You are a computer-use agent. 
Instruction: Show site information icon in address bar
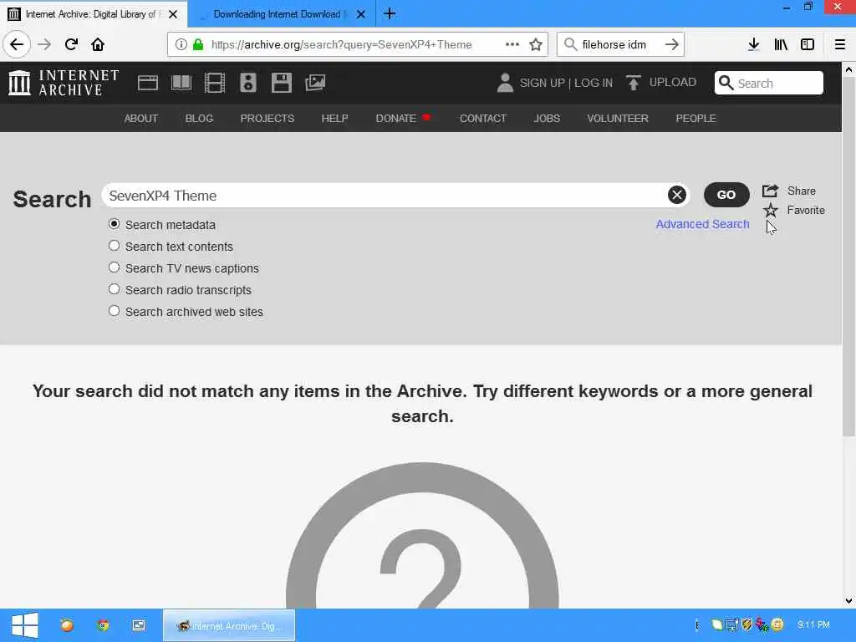pos(181,44)
